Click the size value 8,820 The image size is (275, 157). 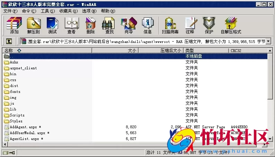[131, 127]
